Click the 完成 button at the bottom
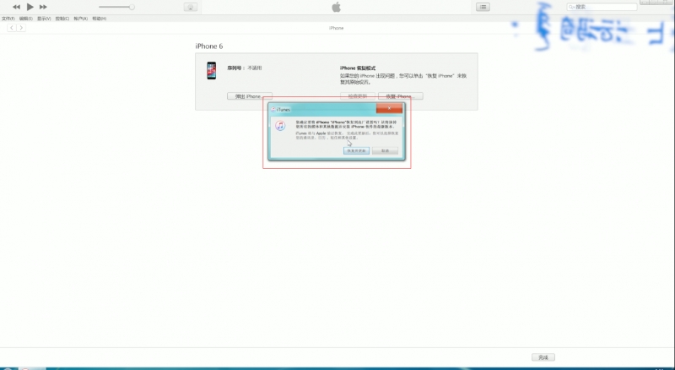675x370 pixels. [x=543, y=357]
